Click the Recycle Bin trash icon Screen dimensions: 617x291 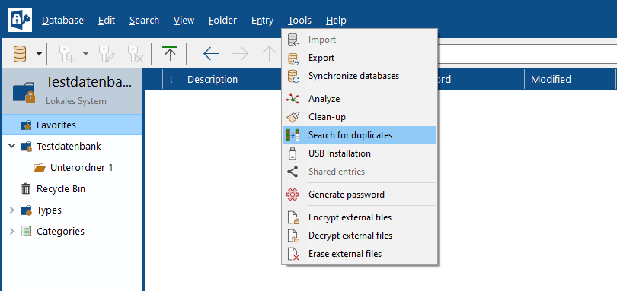pos(26,189)
